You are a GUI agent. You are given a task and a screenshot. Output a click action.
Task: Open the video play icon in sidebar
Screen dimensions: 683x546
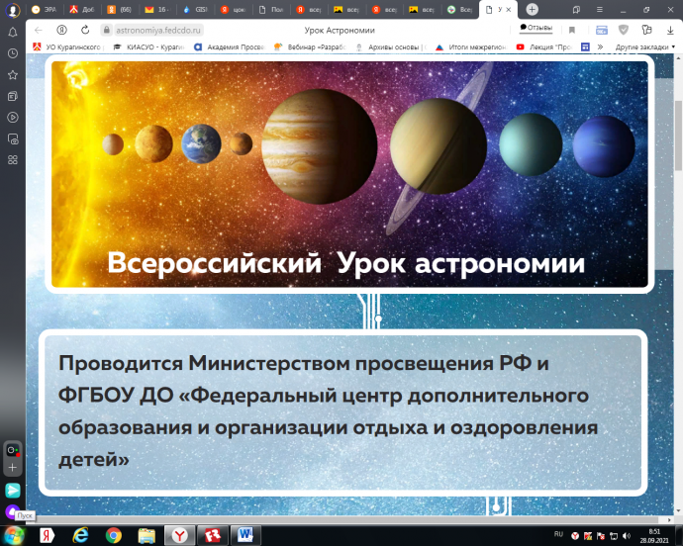coord(13,117)
